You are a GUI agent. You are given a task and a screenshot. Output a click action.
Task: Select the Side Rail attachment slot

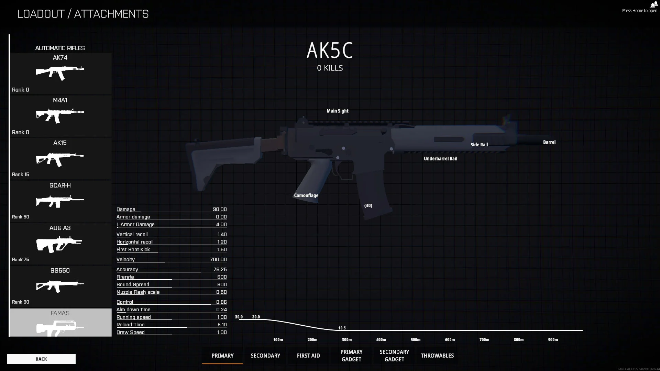(479, 145)
